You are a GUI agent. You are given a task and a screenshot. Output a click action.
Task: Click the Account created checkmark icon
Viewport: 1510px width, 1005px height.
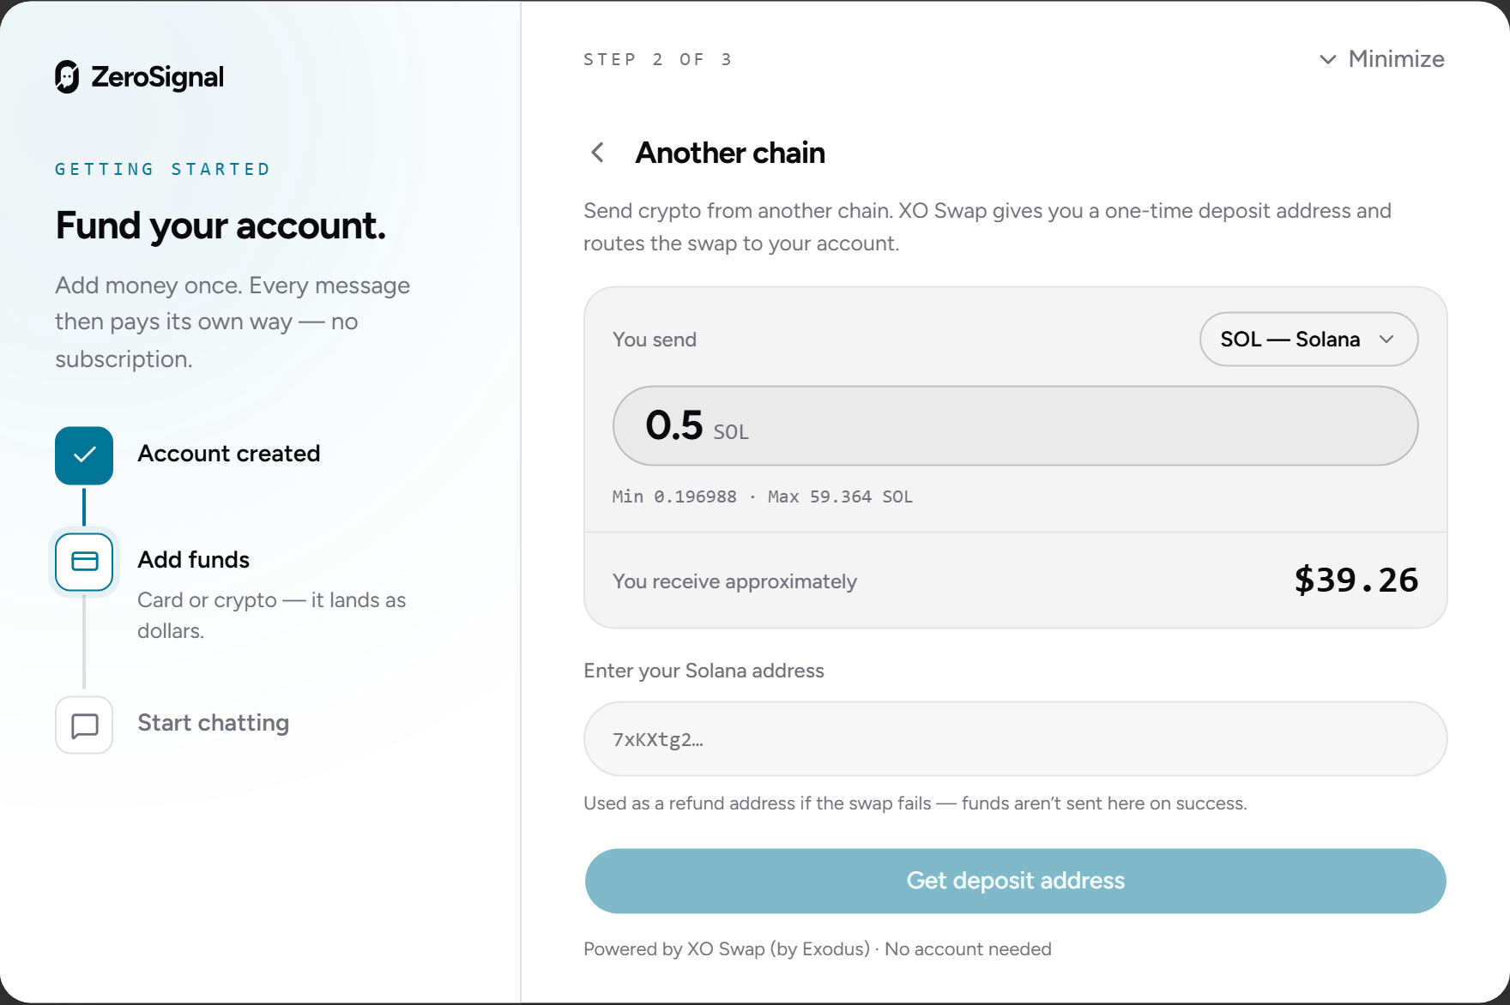(84, 455)
